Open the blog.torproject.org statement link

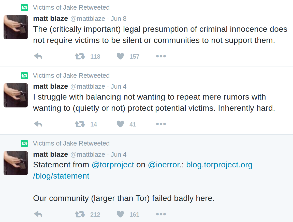point(143,170)
